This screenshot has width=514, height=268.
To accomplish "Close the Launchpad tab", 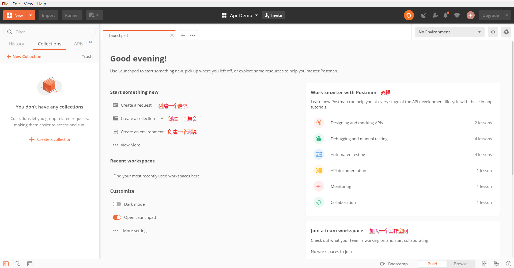I will tap(172, 35).
